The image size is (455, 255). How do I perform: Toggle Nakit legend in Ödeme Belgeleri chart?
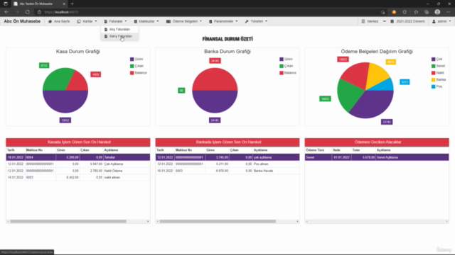438,73
